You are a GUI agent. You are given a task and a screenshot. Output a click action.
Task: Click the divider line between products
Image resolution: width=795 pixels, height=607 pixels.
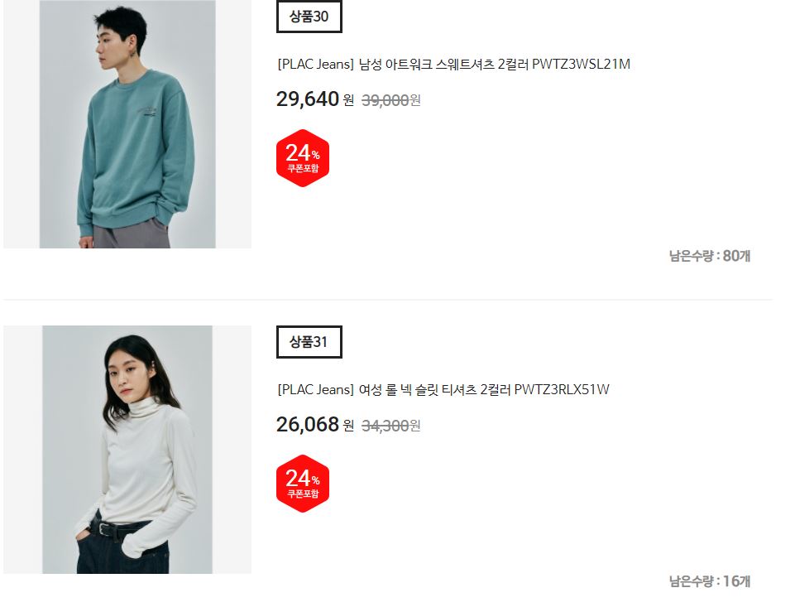388,300
